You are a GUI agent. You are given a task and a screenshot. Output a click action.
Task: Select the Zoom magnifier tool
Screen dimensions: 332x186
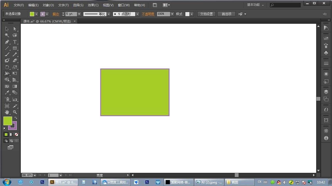[15, 112]
